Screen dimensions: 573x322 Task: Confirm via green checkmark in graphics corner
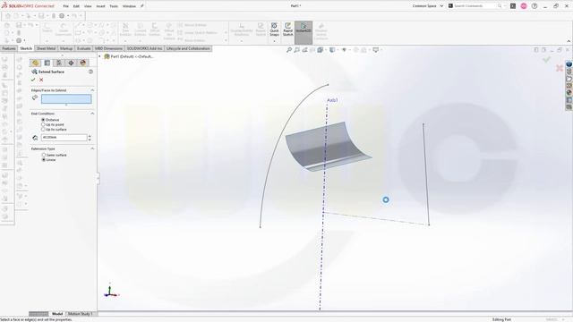(x=546, y=59)
